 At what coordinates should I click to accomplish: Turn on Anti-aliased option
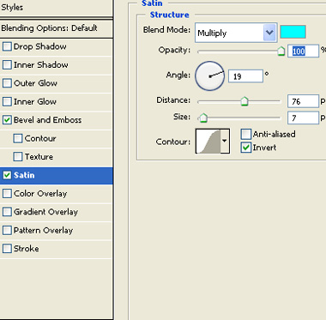pos(246,134)
